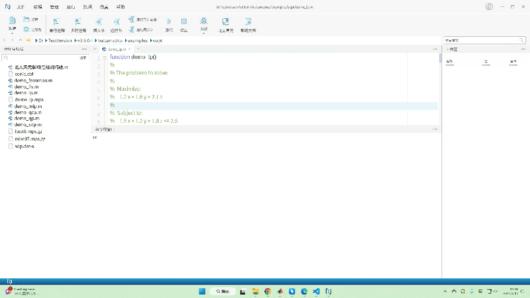This screenshot has width=530, height=298.
Task: Expand the Debug (调试) dropdown arrow
Action: click(203, 33)
